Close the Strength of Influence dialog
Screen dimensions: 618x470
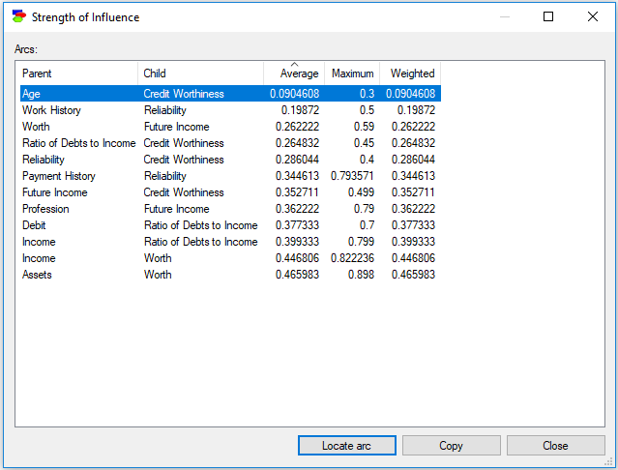coord(555,445)
